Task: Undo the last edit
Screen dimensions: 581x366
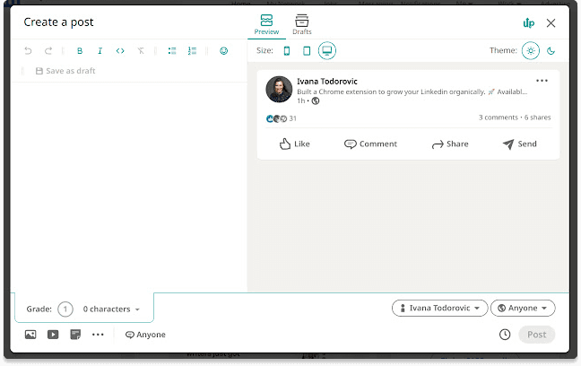Action: (28, 51)
